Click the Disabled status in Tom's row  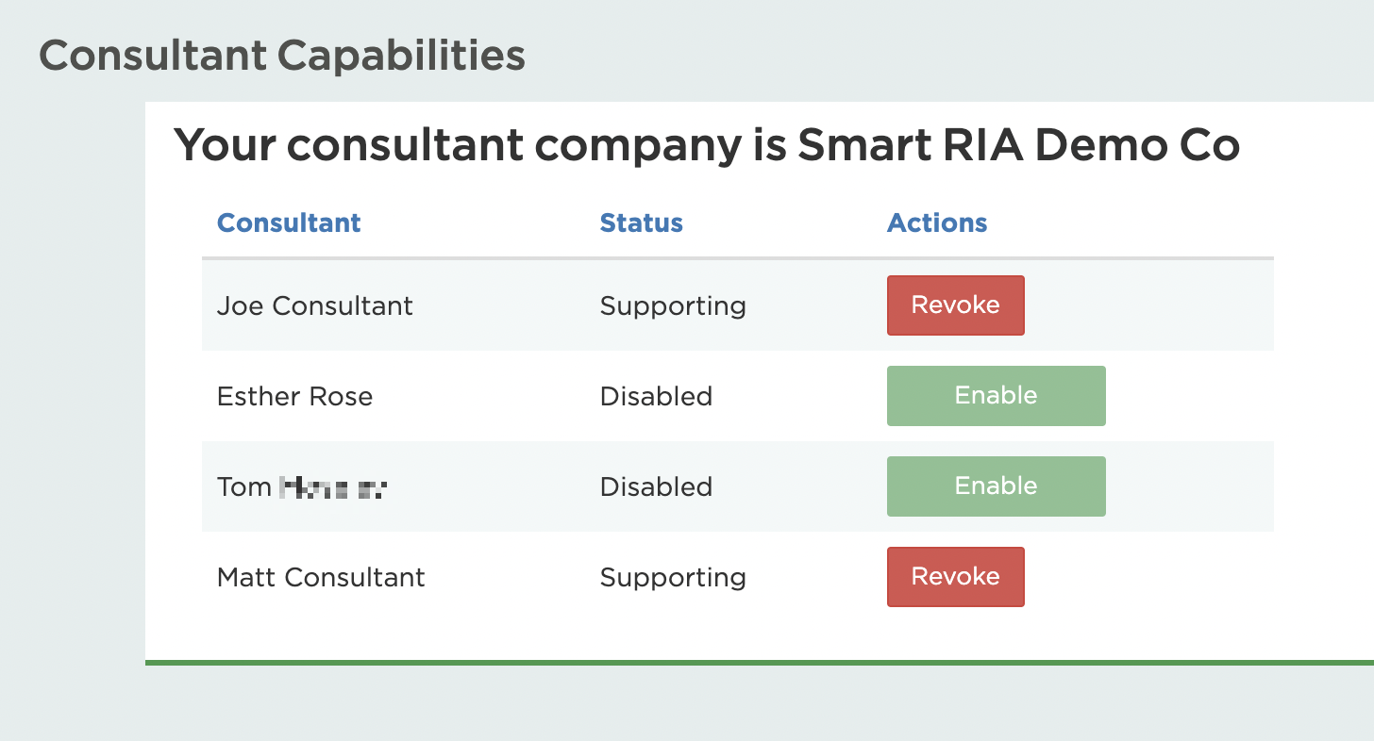(x=656, y=486)
